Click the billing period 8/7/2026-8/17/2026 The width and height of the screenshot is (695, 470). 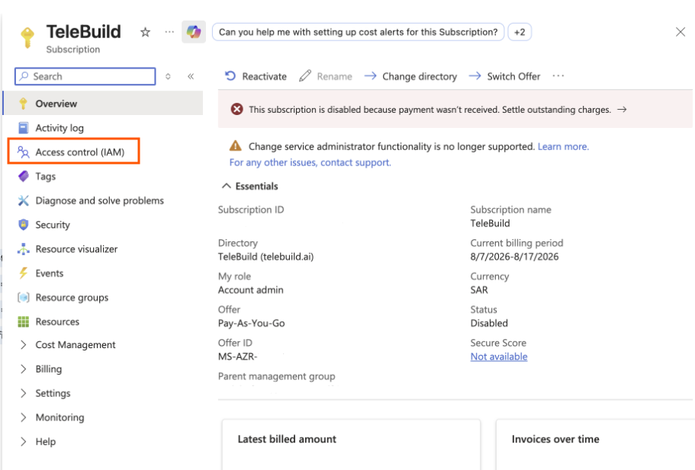point(515,257)
